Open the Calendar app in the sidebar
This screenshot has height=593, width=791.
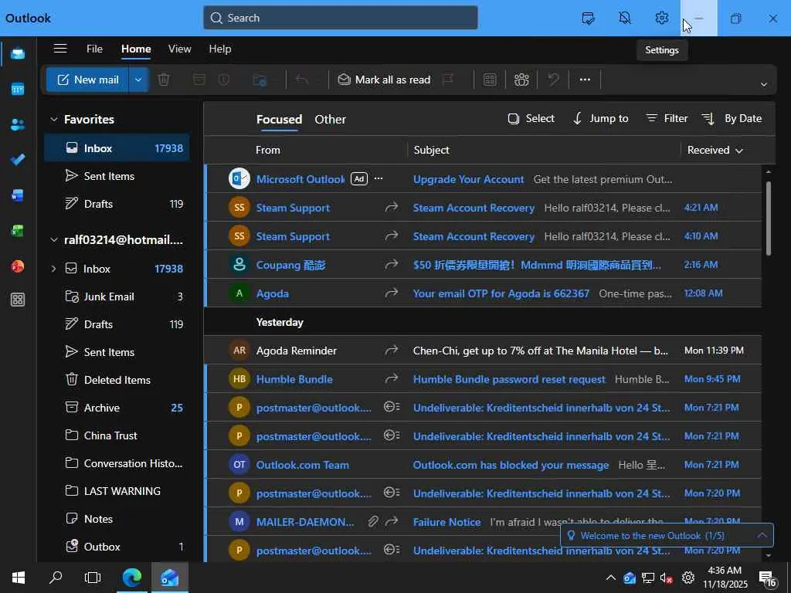tap(18, 90)
